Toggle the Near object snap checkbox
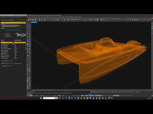 tap(95, 92)
